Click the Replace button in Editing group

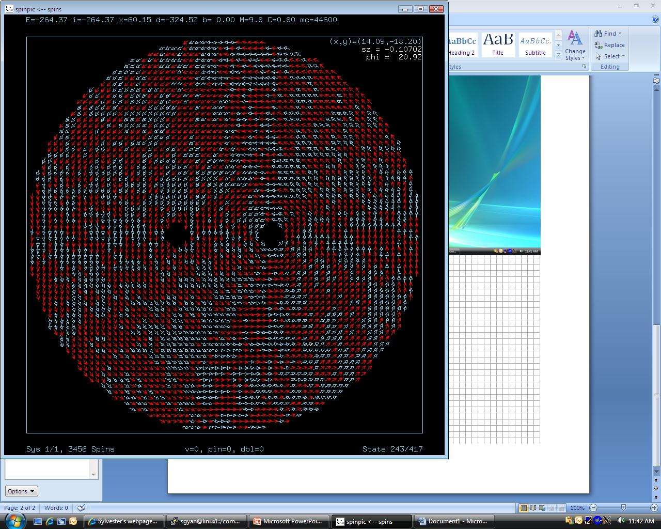(610, 45)
